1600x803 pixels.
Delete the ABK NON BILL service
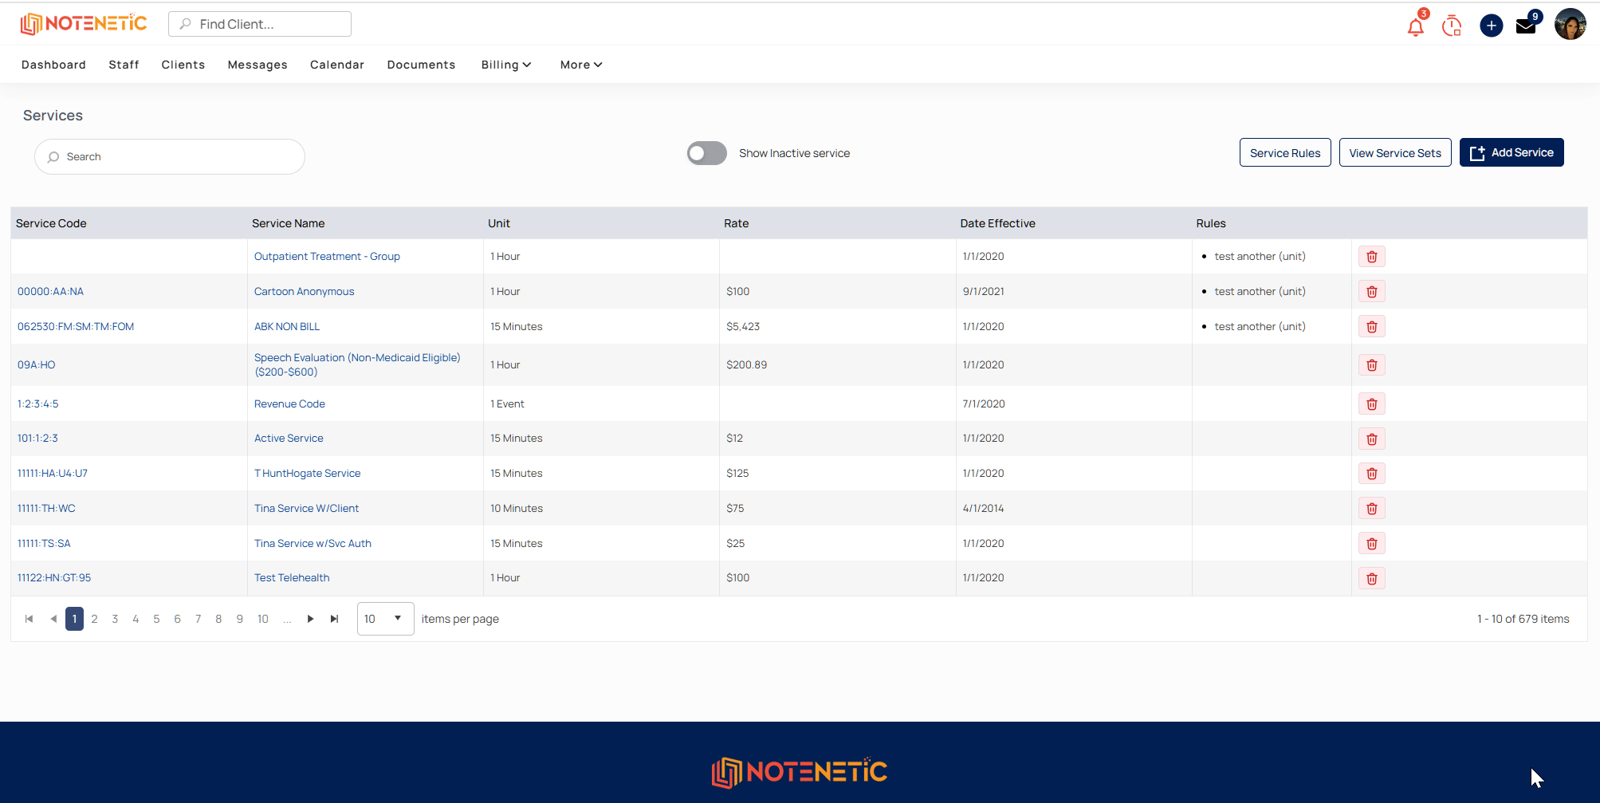click(1372, 327)
